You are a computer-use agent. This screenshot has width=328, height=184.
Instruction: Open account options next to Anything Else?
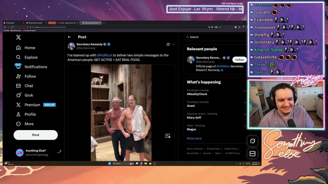tap(59, 153)
